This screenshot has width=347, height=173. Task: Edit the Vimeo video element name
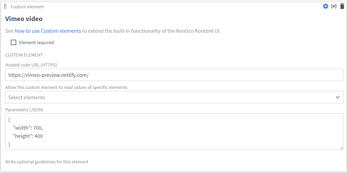click(x=24, y=19)
